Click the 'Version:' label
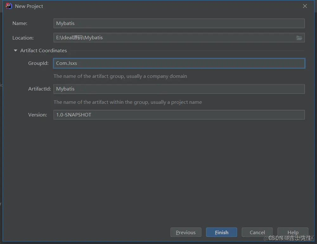The width and height of the screenshot is (317, 244). tap(37, 115)
